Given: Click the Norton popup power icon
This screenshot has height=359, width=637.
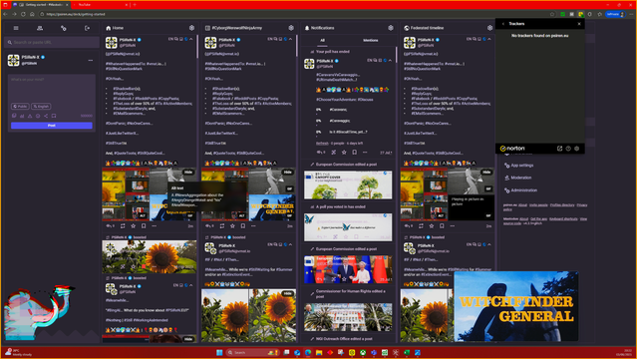Looking at the screenshot, I should 568,149.
